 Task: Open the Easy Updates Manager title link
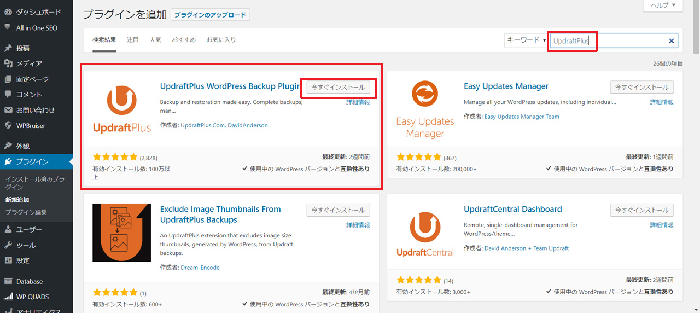pyautogui.click(x=506, y=86)
